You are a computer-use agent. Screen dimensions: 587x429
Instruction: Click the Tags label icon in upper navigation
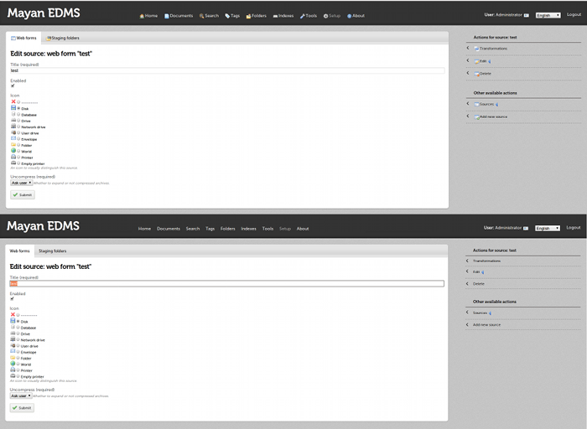[227, 16]
